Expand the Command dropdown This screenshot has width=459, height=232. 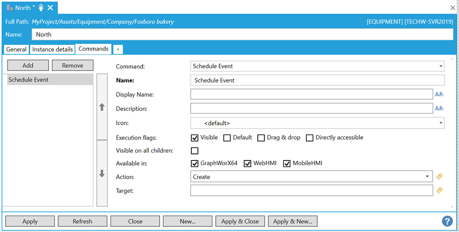click(x=441, y=66)
